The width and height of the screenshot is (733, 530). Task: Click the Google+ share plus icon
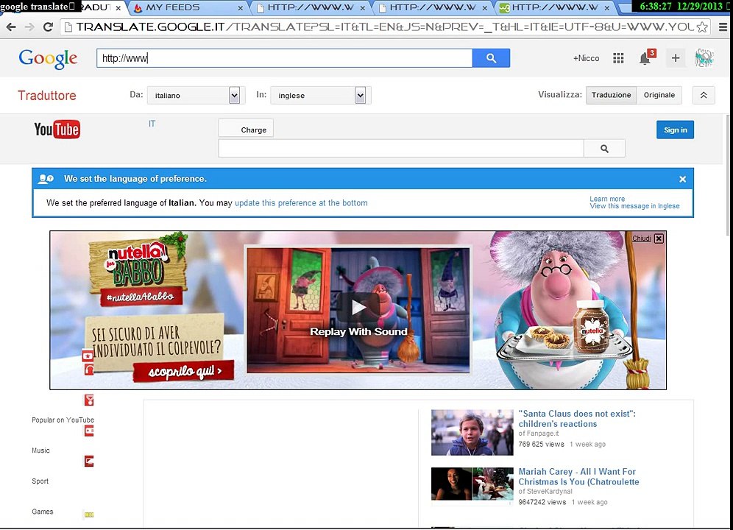pos(676,58)
